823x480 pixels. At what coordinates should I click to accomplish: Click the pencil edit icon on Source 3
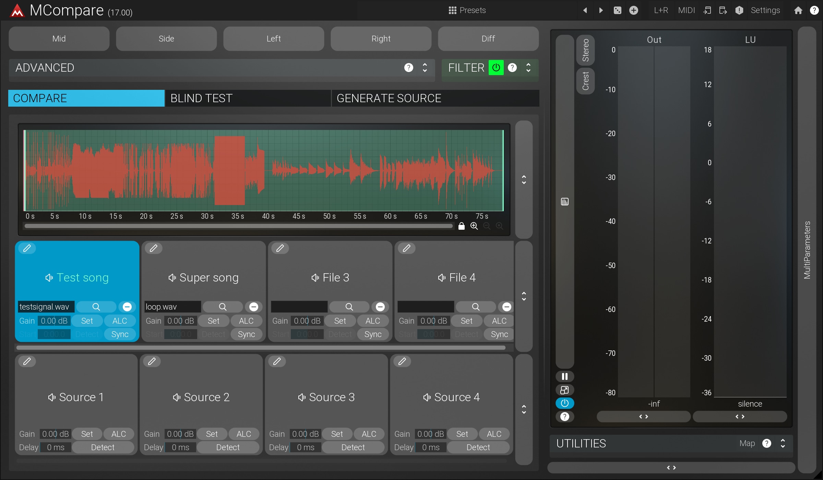277,361
